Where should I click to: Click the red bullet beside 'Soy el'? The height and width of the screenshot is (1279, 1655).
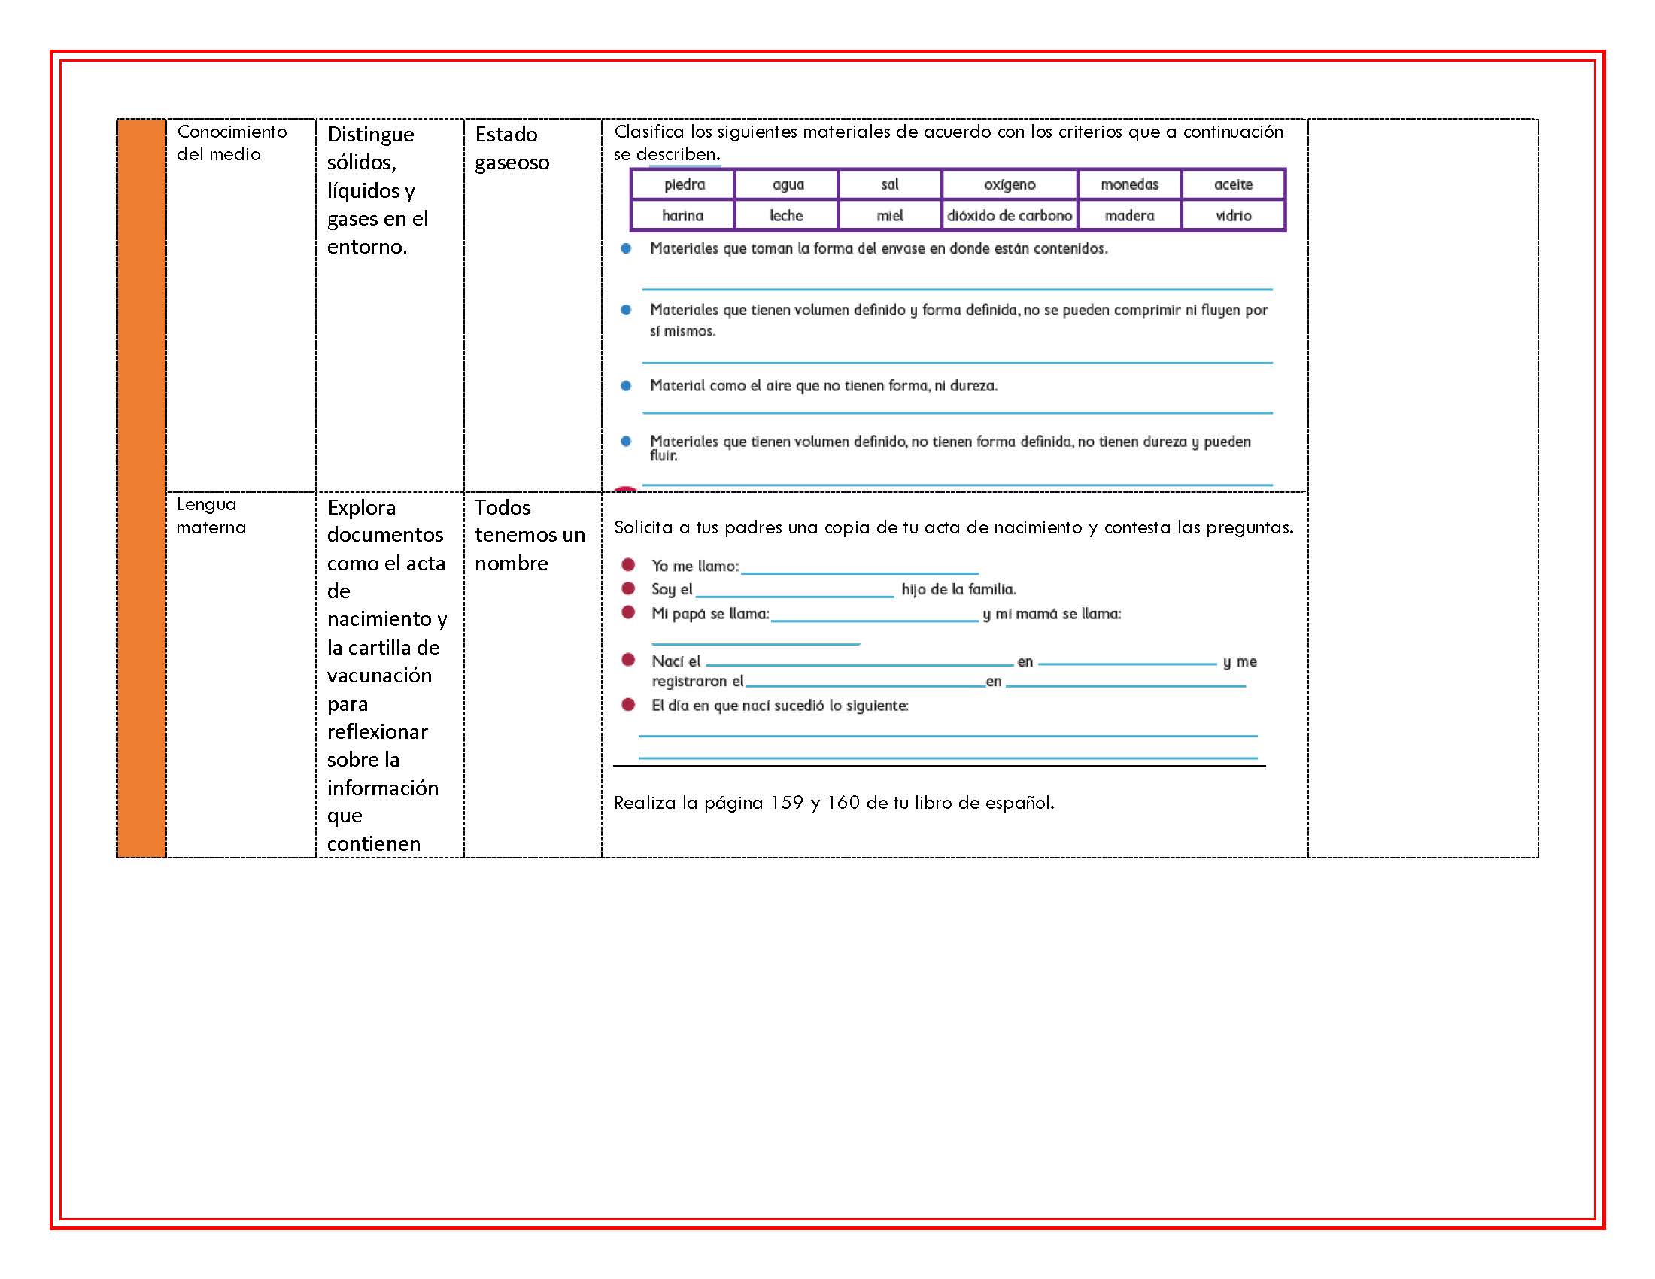[628, 588]
